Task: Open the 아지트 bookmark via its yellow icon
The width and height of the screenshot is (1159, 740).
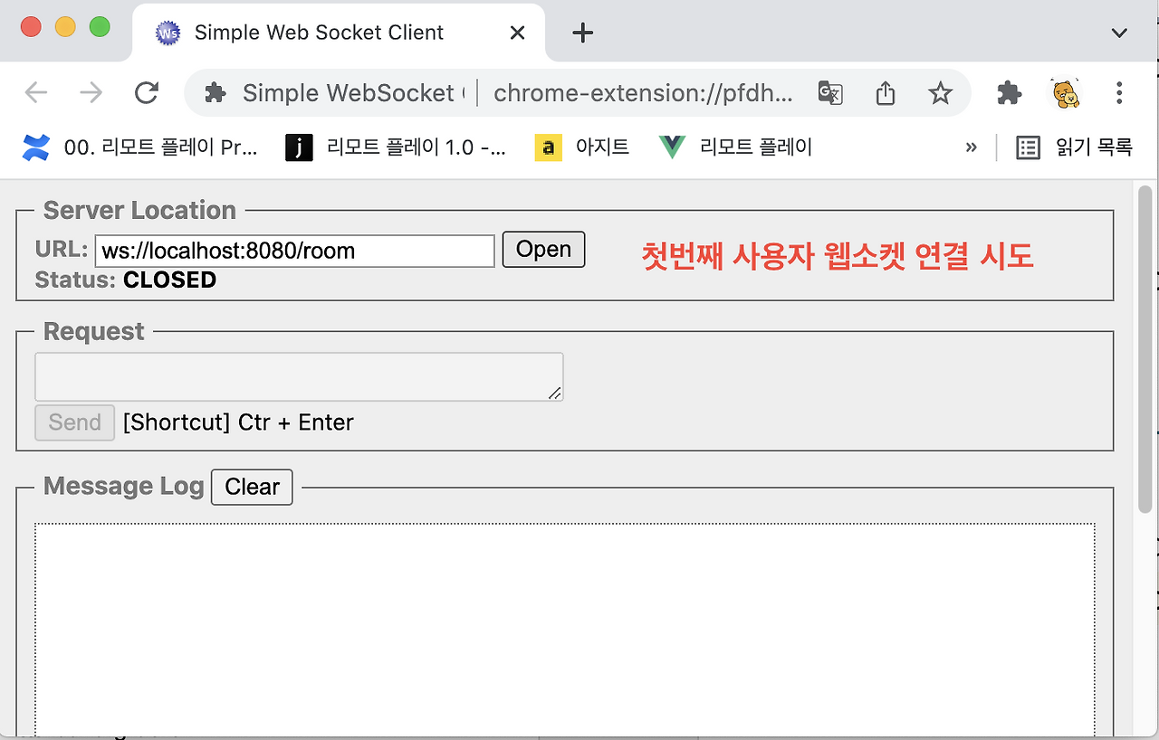Action: (x=547, y=147)
